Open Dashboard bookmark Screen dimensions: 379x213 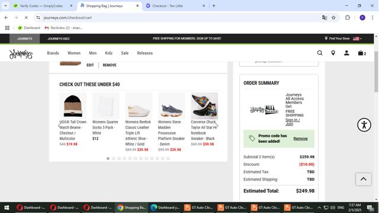(29, 28)
